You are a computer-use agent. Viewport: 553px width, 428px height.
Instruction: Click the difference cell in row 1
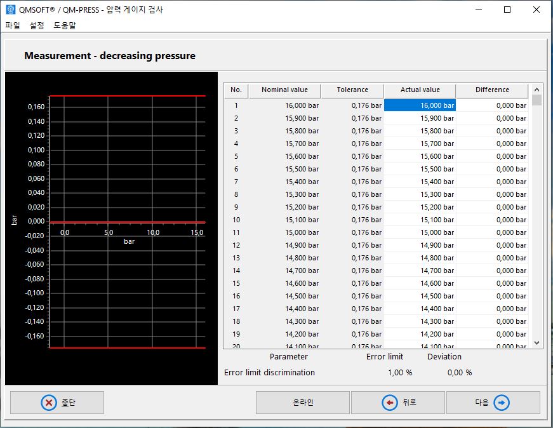click(492, 105)
